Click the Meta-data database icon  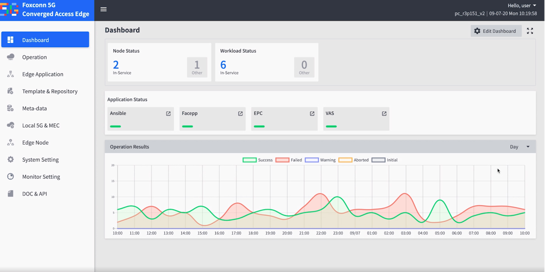(11, 108)
